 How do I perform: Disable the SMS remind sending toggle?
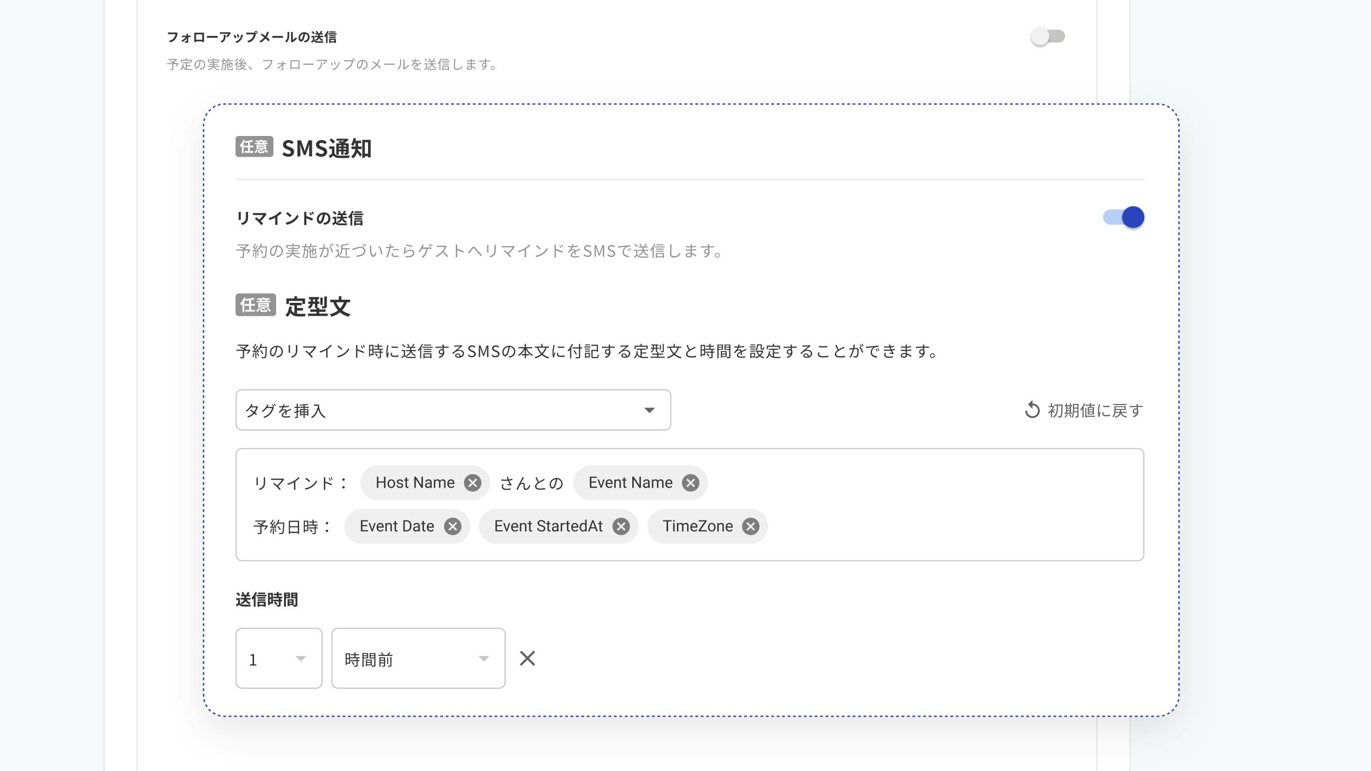[x=1123, y=217]
